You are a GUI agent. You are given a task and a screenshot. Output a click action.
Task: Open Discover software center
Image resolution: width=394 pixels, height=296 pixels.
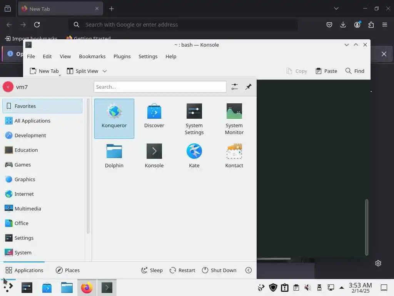click(154, 119)
